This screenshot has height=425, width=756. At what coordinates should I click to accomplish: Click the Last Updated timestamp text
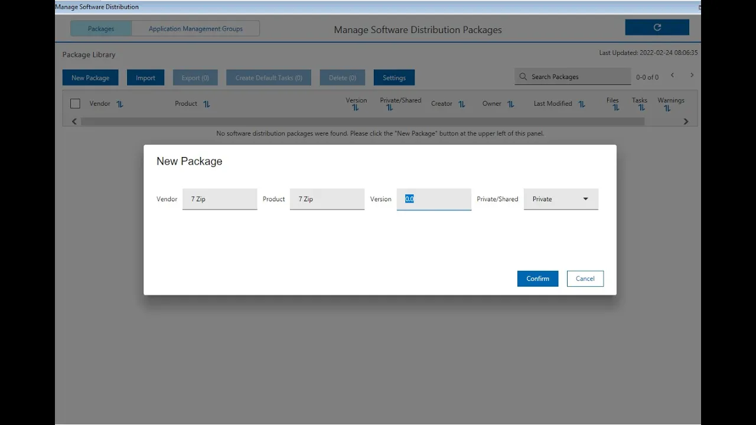pos(649,53)
